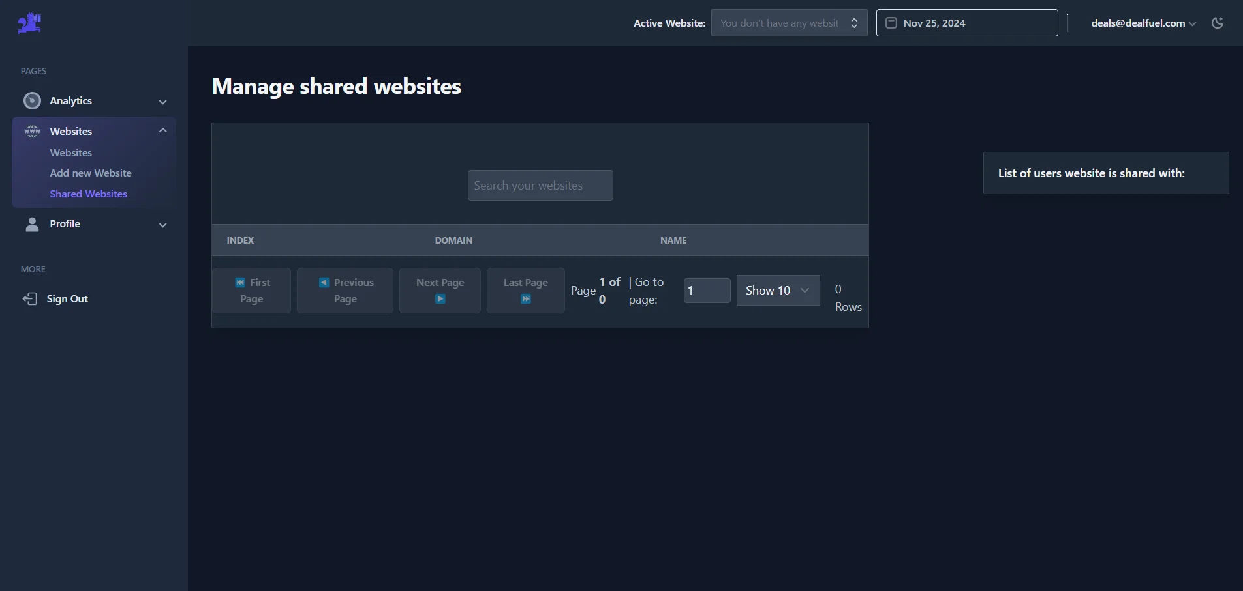
Task: Select Shared Websites in the sidebar
Action: (88, 194)
